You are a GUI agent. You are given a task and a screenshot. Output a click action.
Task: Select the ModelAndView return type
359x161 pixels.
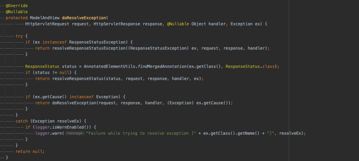click(x=45, y=18)
